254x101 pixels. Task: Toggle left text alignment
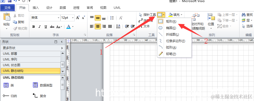(x=92, y=26)
